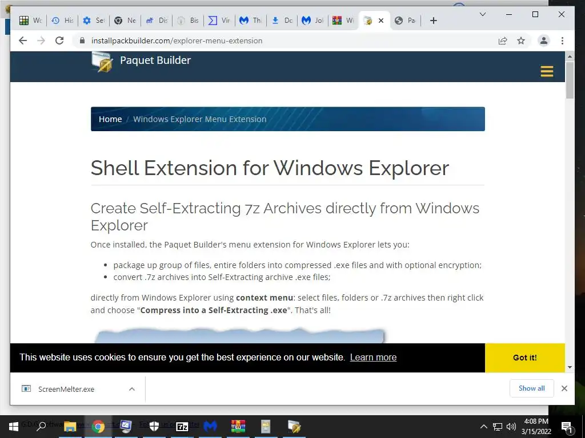The image size is (585, 438).
Task: Open WinRAR from the taskbar
Action: (x=238, y=427)
